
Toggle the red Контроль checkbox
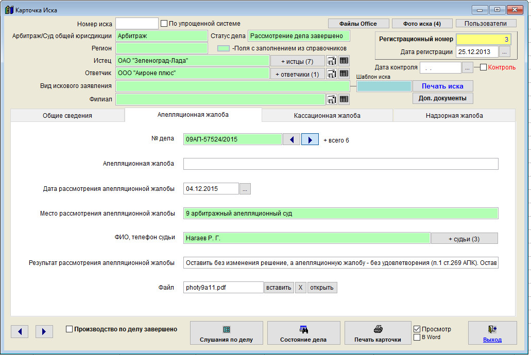pos(483,67)
